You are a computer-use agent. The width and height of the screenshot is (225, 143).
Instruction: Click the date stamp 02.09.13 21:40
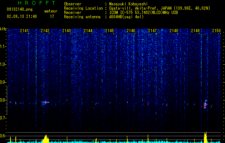(x=22, y=16)
